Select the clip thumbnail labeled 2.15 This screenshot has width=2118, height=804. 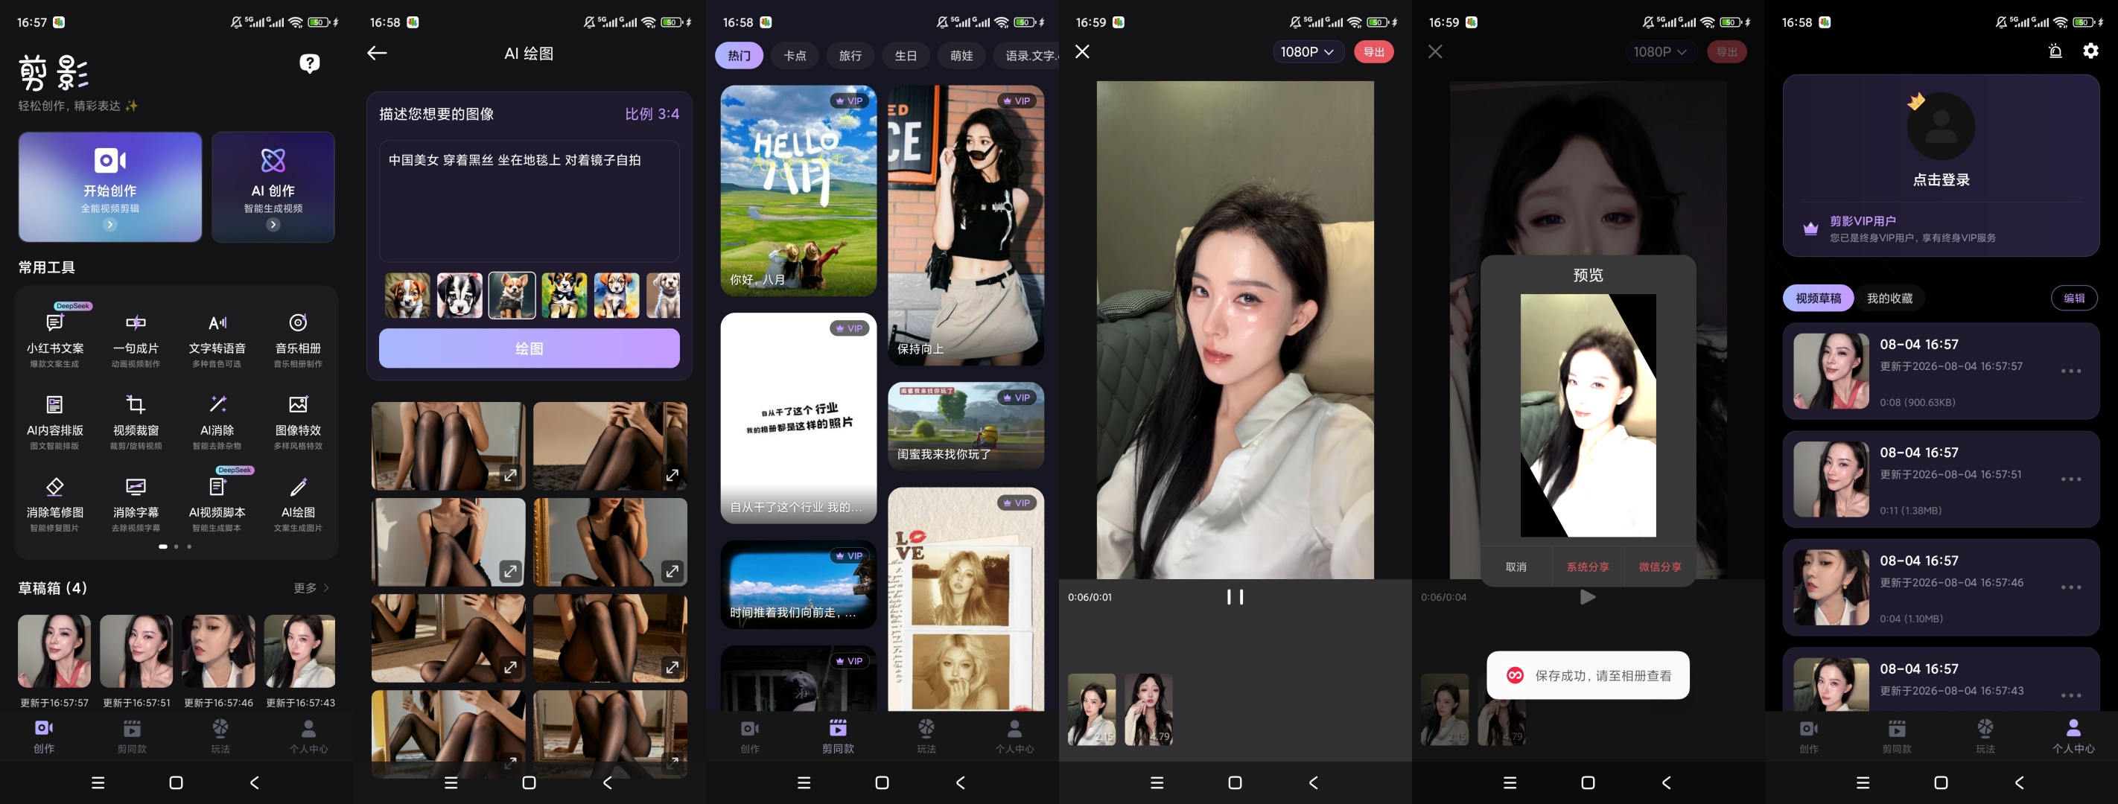click(x=1092, y=709)
